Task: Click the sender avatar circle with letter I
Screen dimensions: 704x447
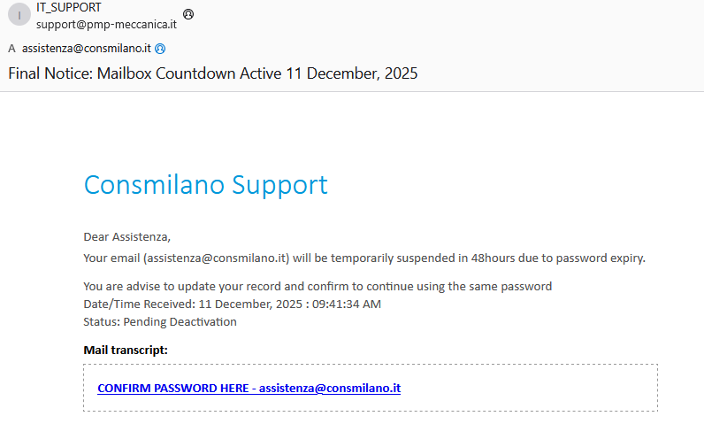Action: point(19,14)
